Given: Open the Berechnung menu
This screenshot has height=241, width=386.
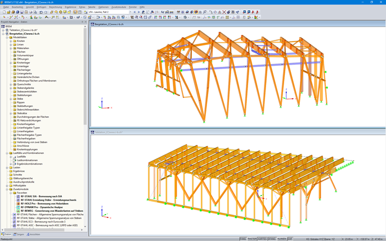Looking at the screenshot, I should click(x=55, y=7).
